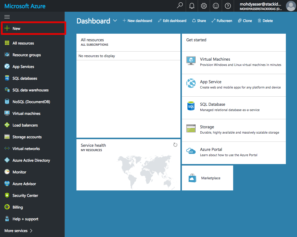Open Resource groups in the sidebar
Image resolution: width=297 pixels, height=237 pixels.
point(33,55)
